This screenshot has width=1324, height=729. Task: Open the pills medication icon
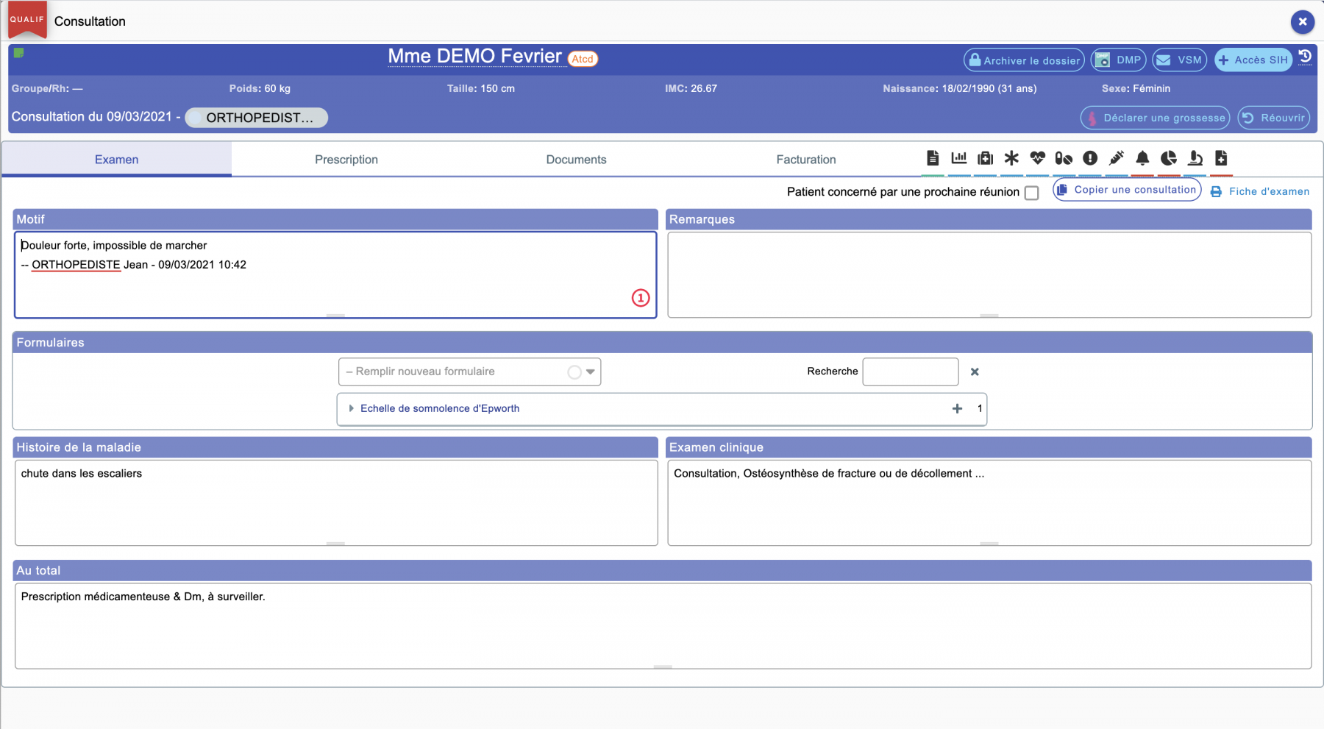pyautogui.click(x=1064, y=158)
